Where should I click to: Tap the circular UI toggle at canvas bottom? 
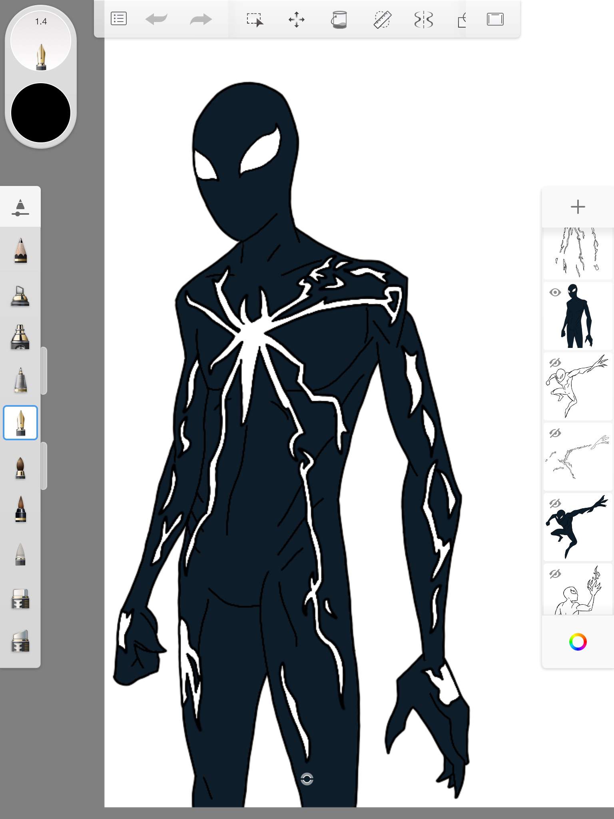tap(307, 779)
